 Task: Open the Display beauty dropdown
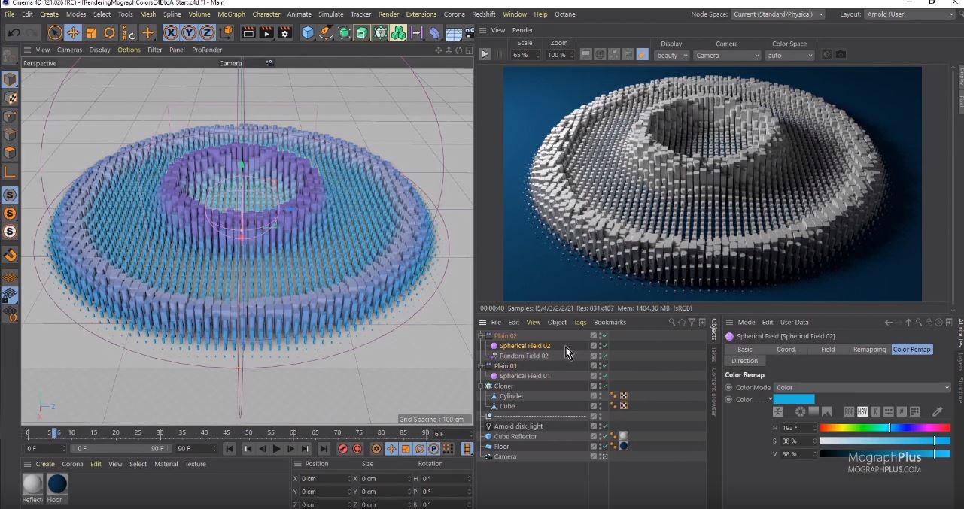point(671,55)
